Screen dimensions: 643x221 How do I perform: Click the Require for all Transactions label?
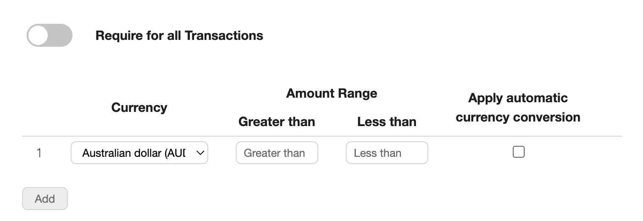(x=179, y=35)
